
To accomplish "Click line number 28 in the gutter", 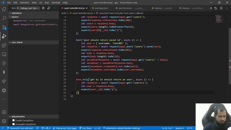I will pos(65,79).
